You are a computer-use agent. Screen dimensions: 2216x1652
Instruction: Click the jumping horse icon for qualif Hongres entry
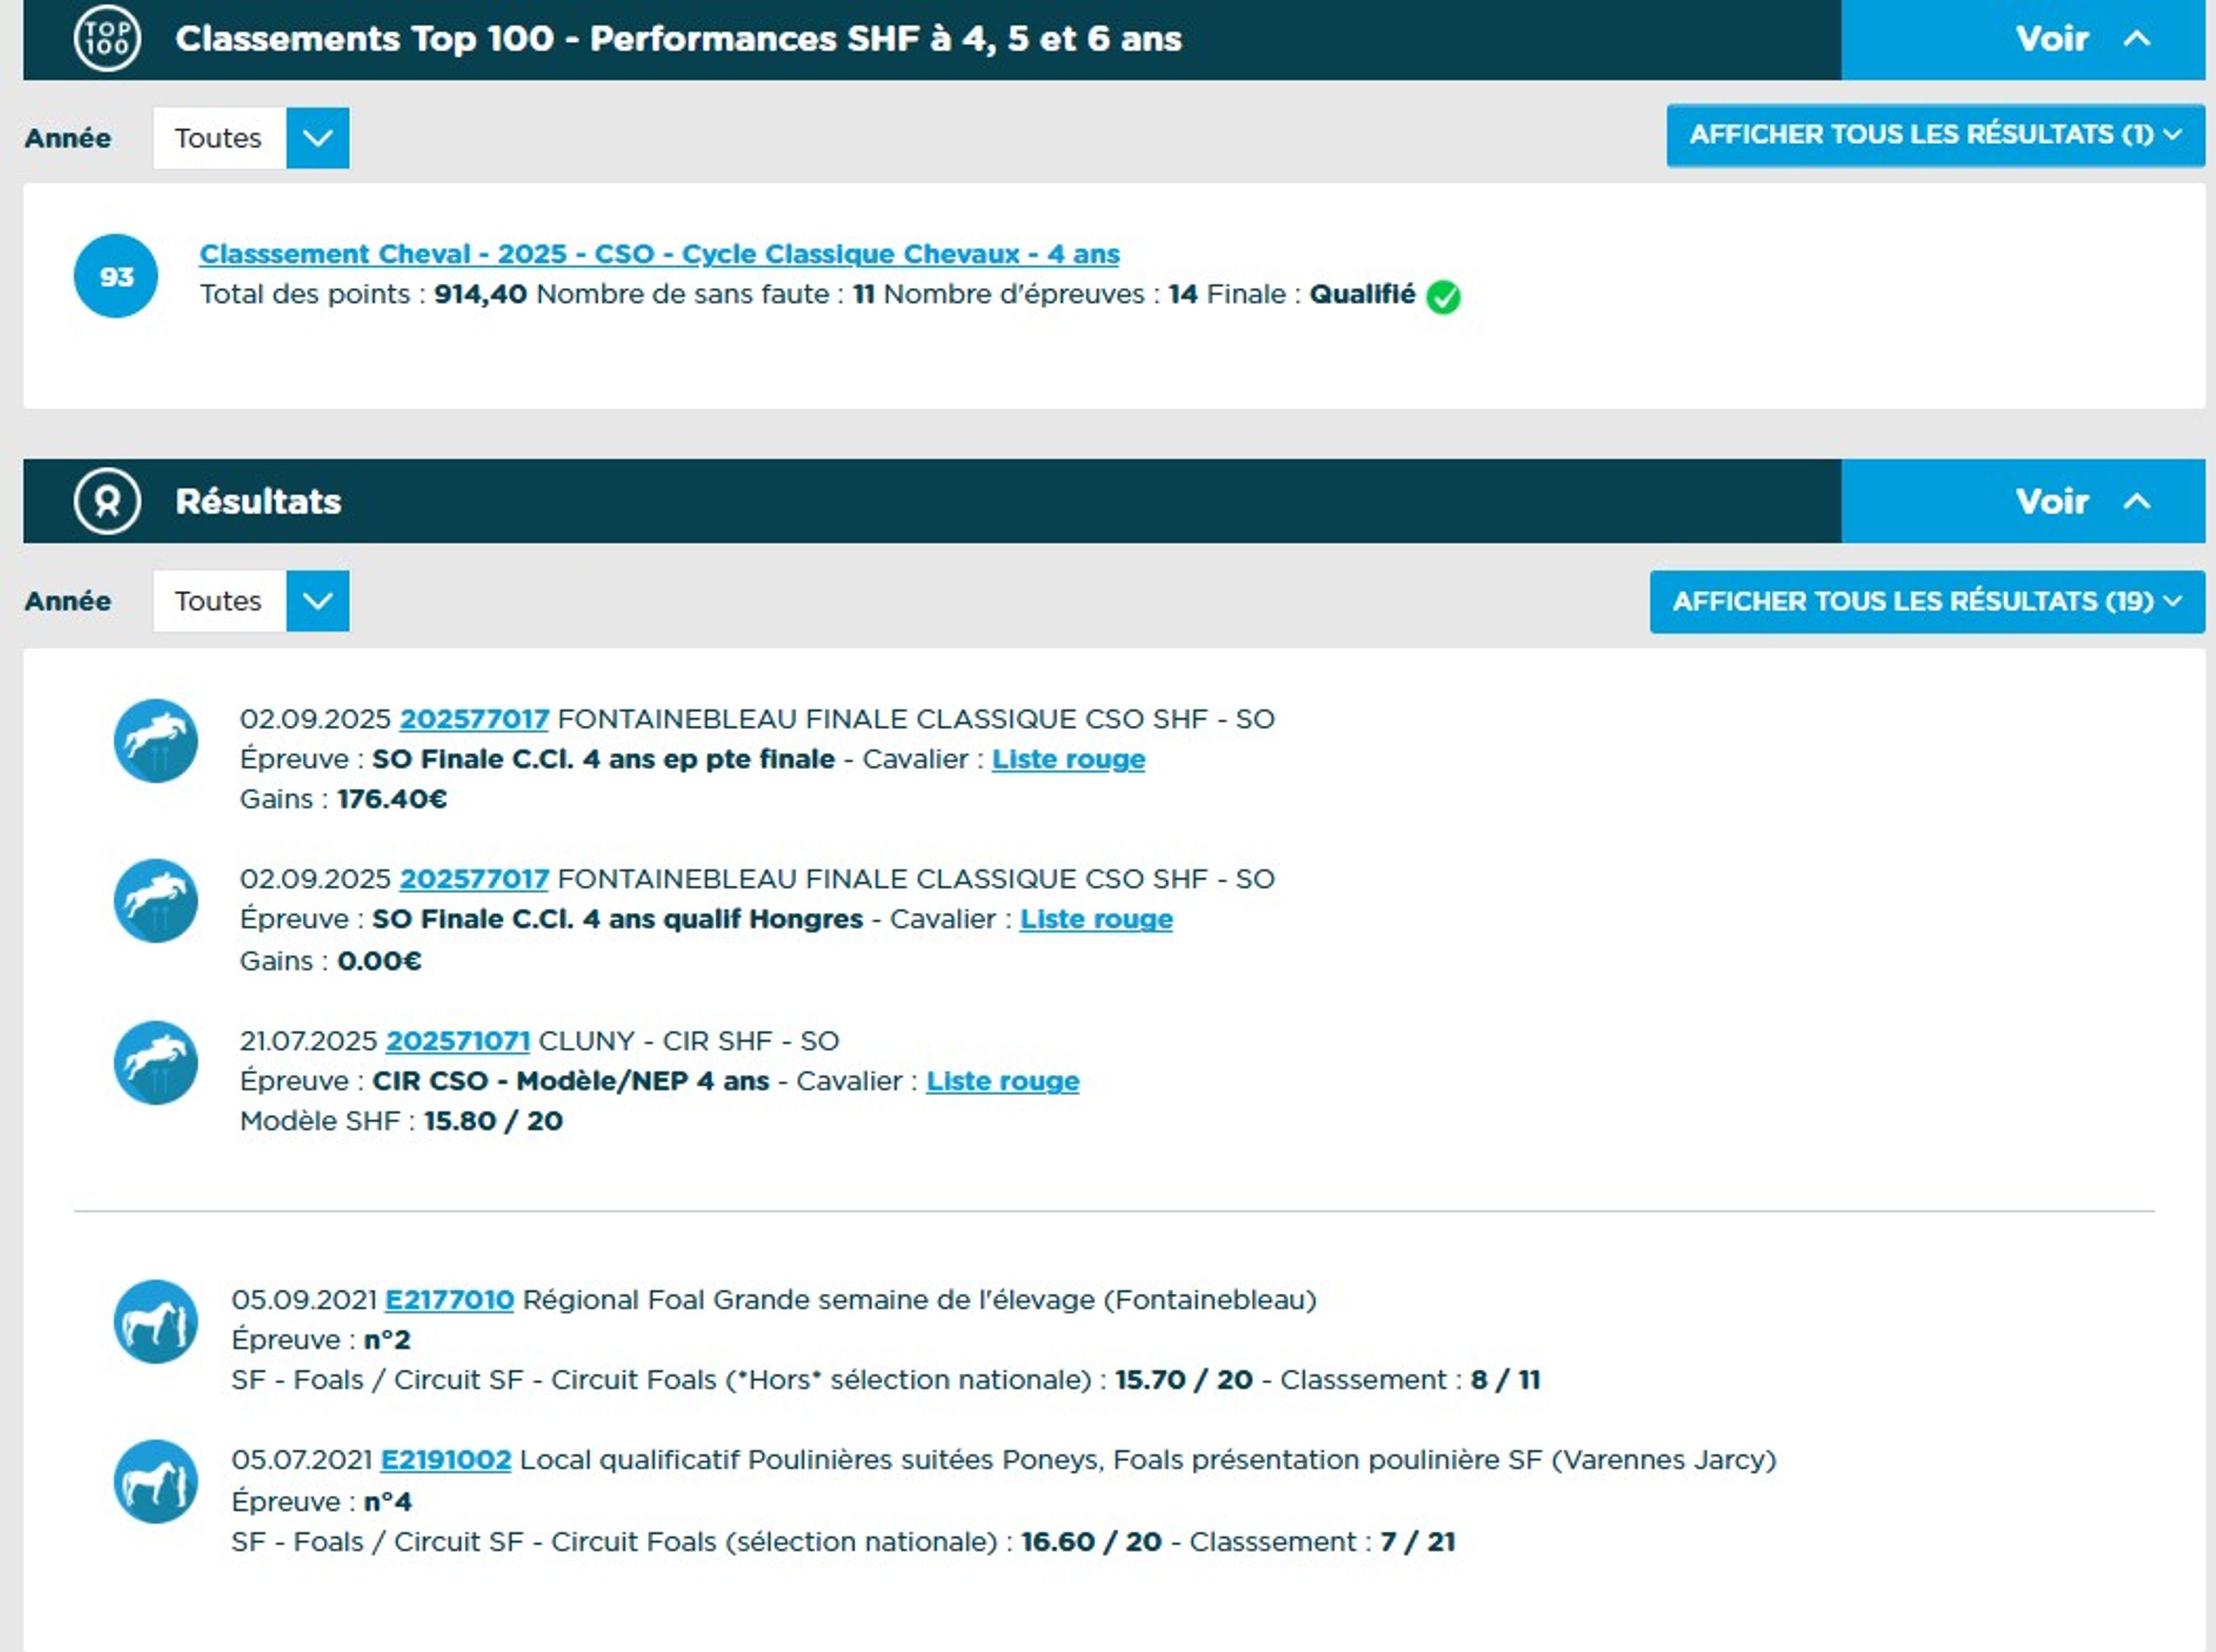[155, 901]
